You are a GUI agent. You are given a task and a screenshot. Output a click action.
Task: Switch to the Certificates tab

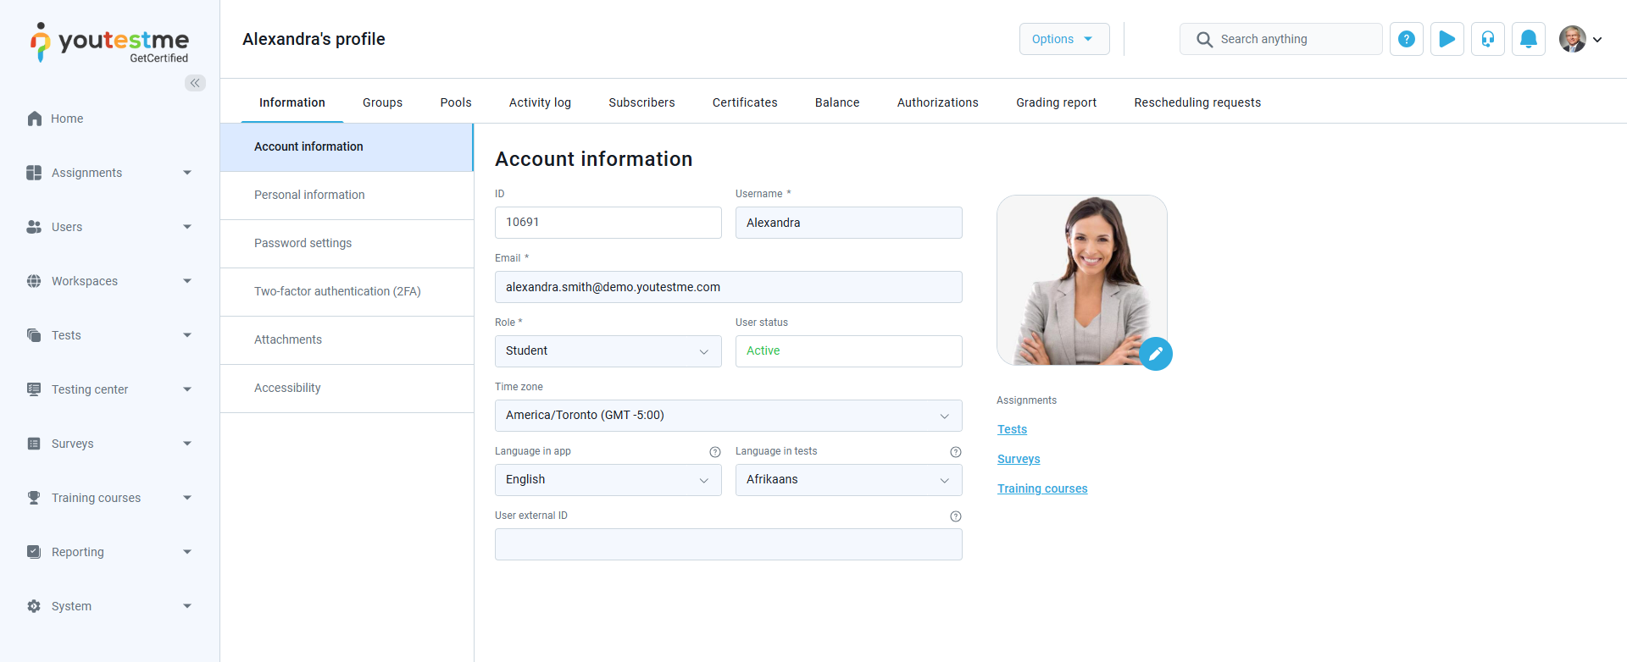click(x=745, y=102)
